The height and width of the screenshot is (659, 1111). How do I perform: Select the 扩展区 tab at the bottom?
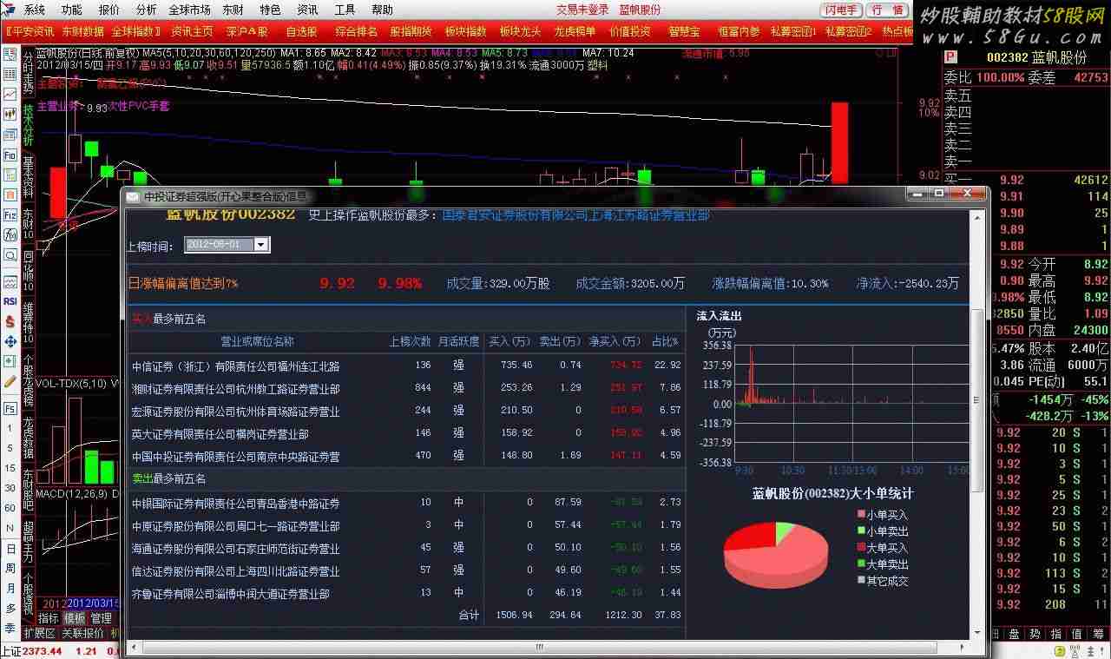click(39, 633)
